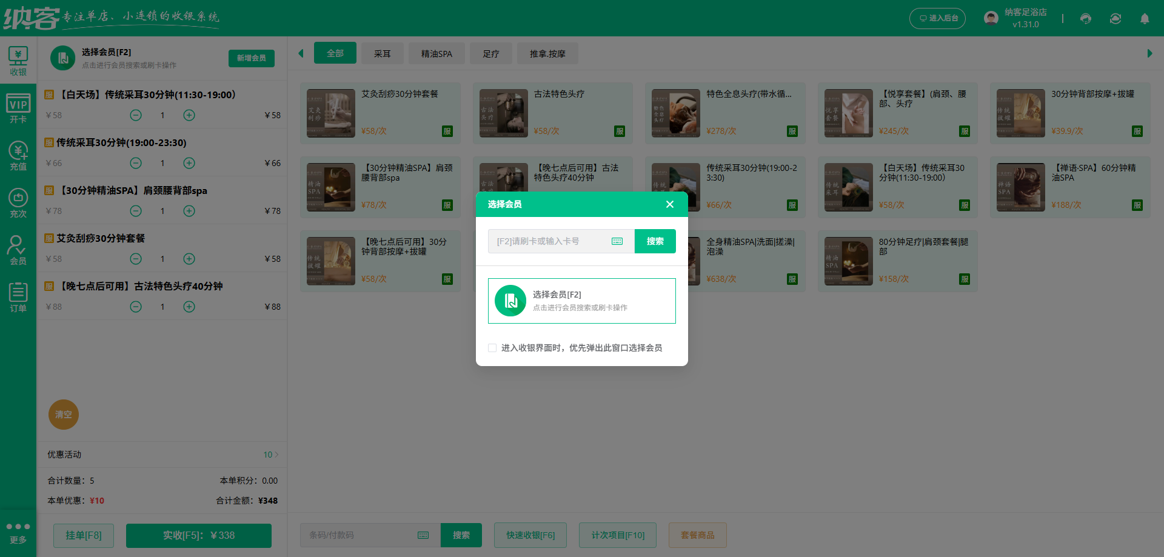1164x557 pixels.
Task: Click the customer service headset icon
Action: 1086,19
